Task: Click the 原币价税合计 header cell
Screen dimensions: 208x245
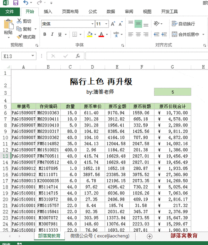Action: coord(173,106)
